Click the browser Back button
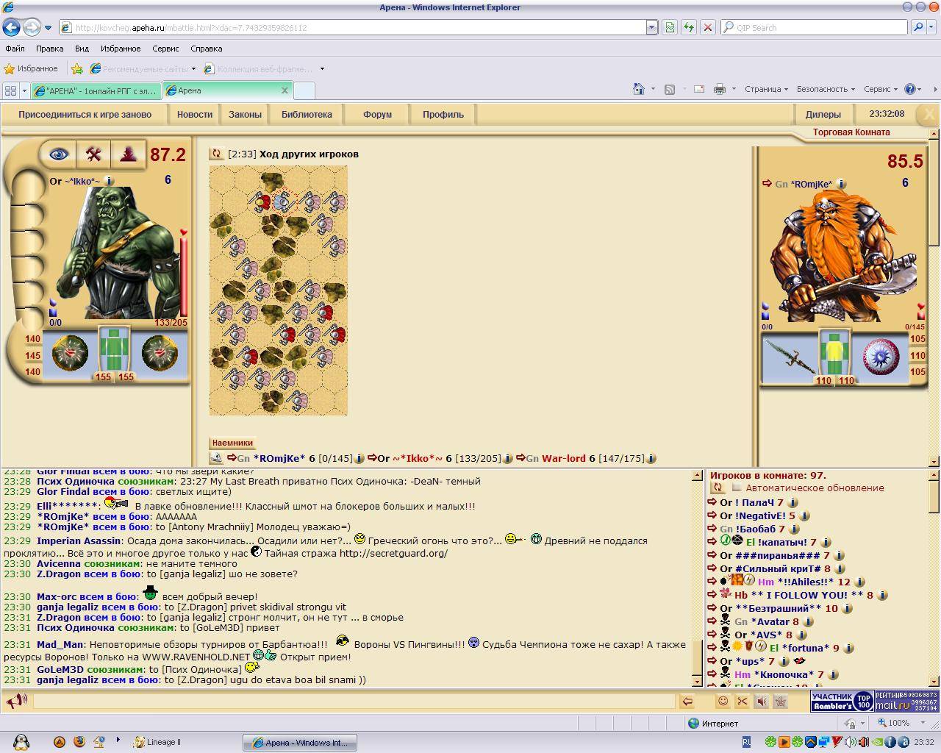Viewport: 941px width, 753px height. pyautogui.click(x=11, y=27)
